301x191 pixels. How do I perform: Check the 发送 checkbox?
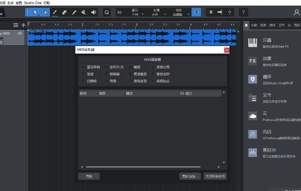(83, 74)
